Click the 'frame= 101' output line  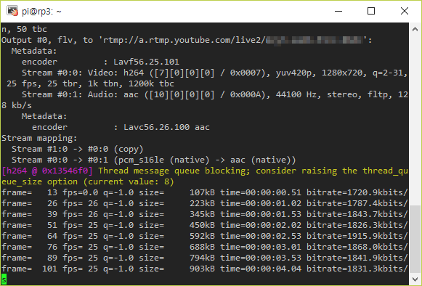pyautogui.click(x=205, y=269)
